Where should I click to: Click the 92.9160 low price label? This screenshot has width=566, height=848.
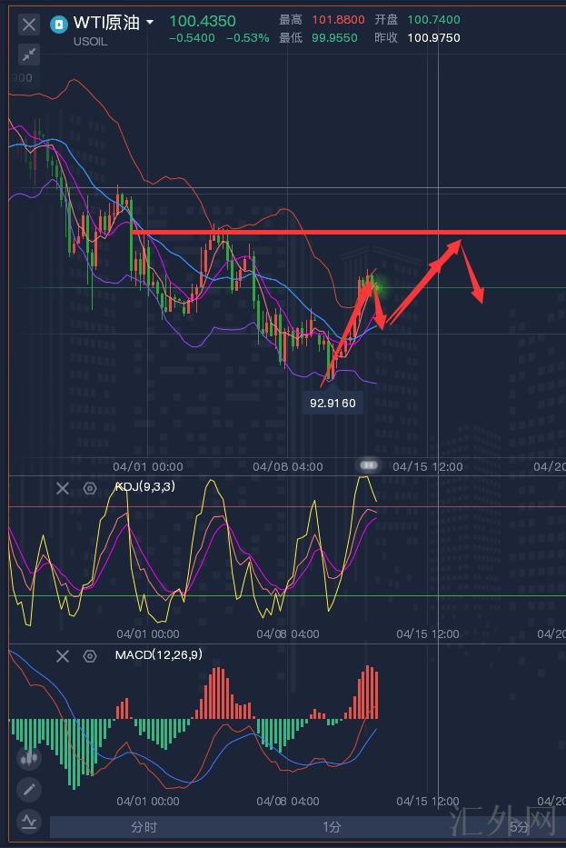click(333, 403)
